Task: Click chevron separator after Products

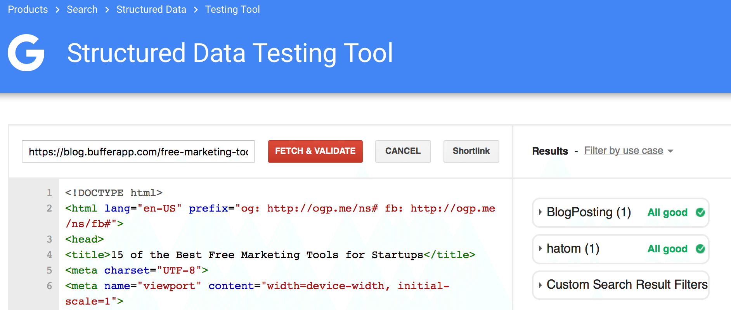Action: click(x=57, y=10)
